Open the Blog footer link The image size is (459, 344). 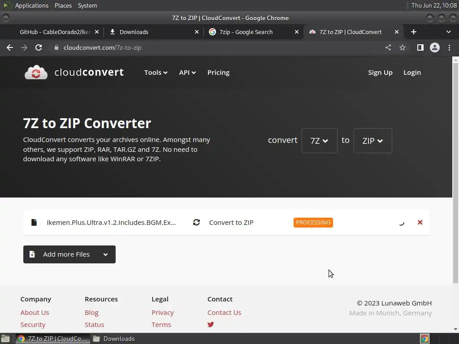91,313
